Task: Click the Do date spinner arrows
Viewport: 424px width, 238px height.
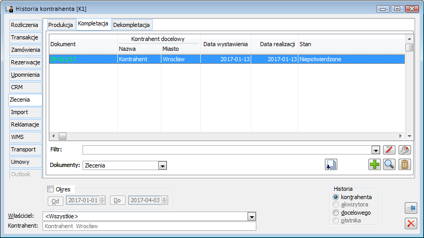Action: tap(164, 200)
